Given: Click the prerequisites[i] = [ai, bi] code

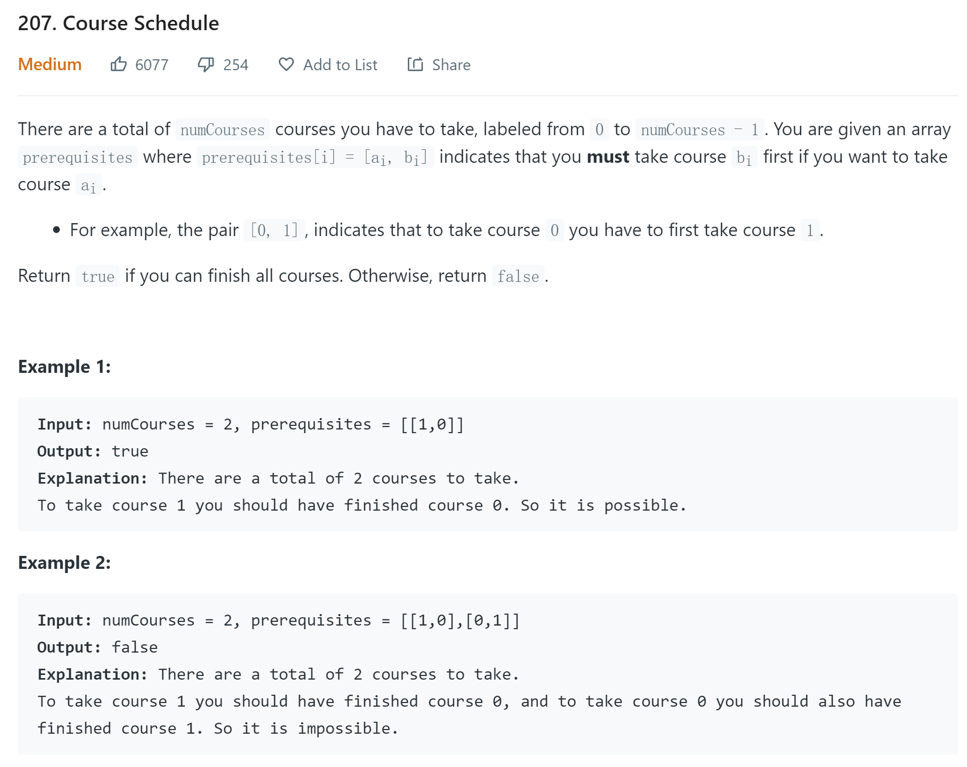Looking at the screenshot, I should [315, 157].
